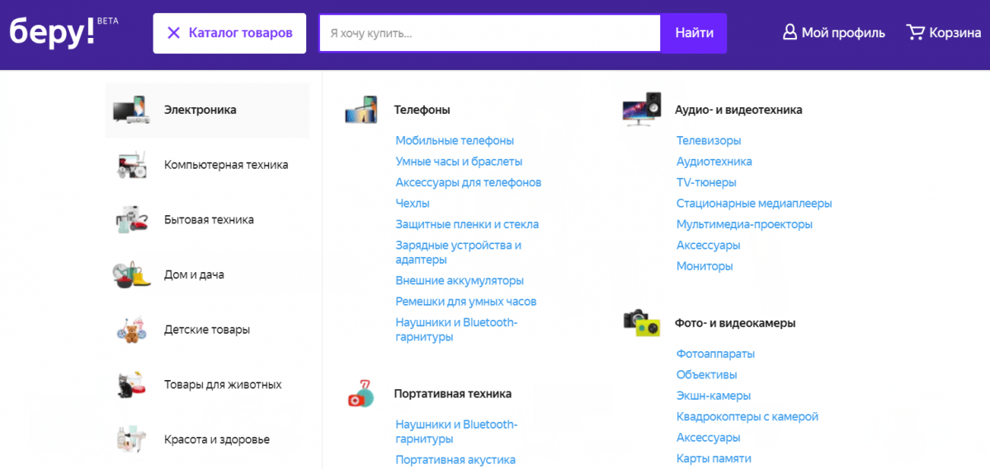
Task: Open the Портативная техника heading link
Action: [453, 394]
